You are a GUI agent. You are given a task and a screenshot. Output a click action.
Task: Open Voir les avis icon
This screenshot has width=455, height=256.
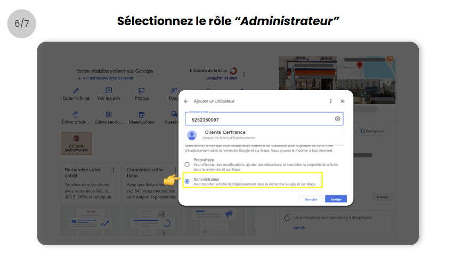tap(109, 91)
